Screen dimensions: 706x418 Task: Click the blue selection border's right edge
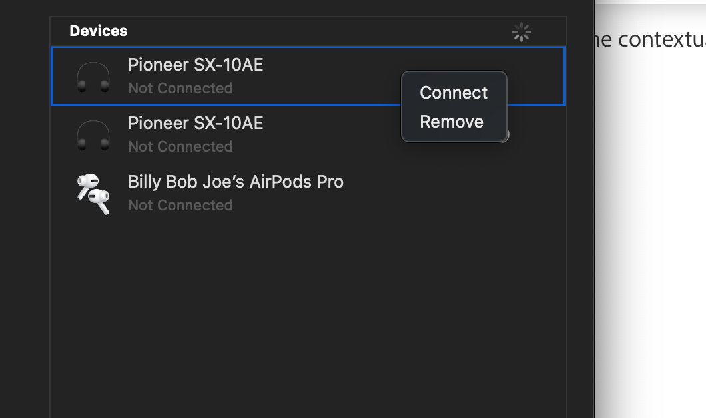pyautogui.click(x=565, y=76)
